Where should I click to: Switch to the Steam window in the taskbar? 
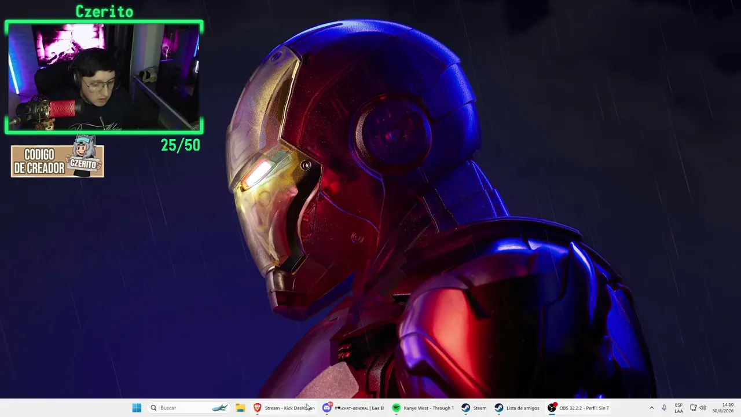[x=474, y=408]
